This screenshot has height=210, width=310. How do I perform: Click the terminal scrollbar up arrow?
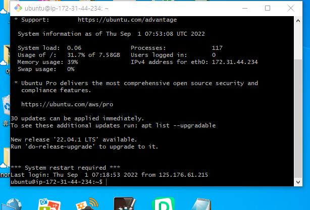pos(298,21)
